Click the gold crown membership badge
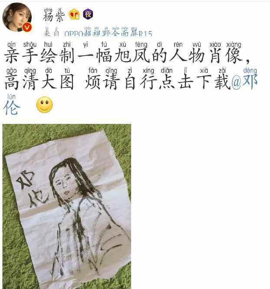The image size is (270, 289). [x=74, y=15]
